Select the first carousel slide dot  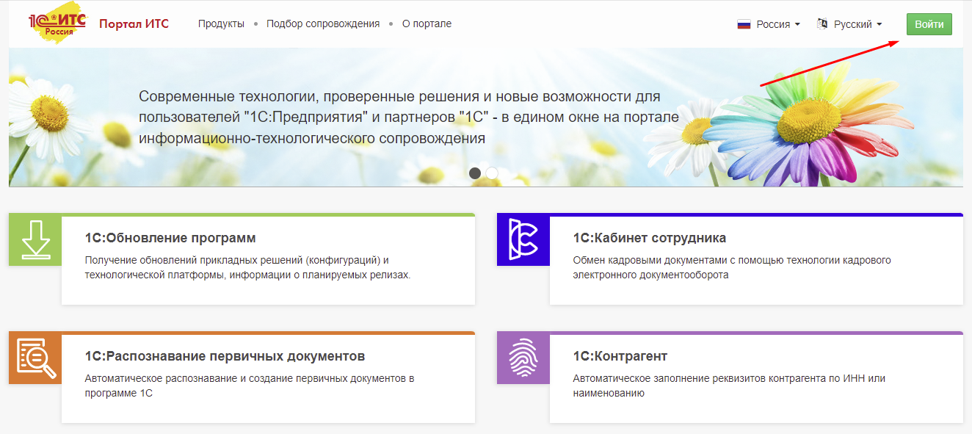tap(475, 173)
